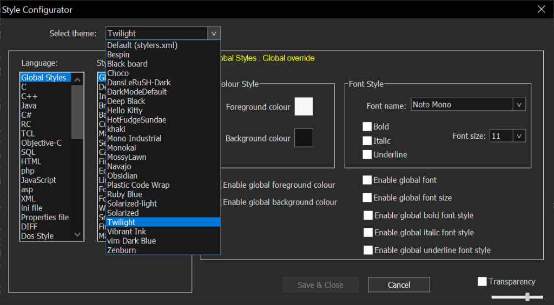This screenshot has width=554, height=305.
Task: Close the Style Configurator dialog
Action: click(x=541, y=9)
